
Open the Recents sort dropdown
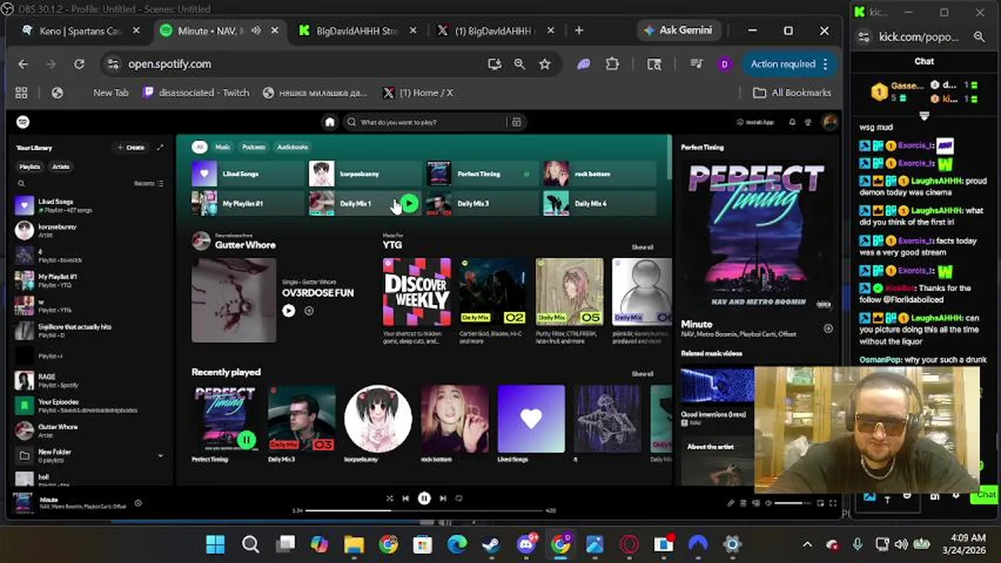tap(149, 184)
